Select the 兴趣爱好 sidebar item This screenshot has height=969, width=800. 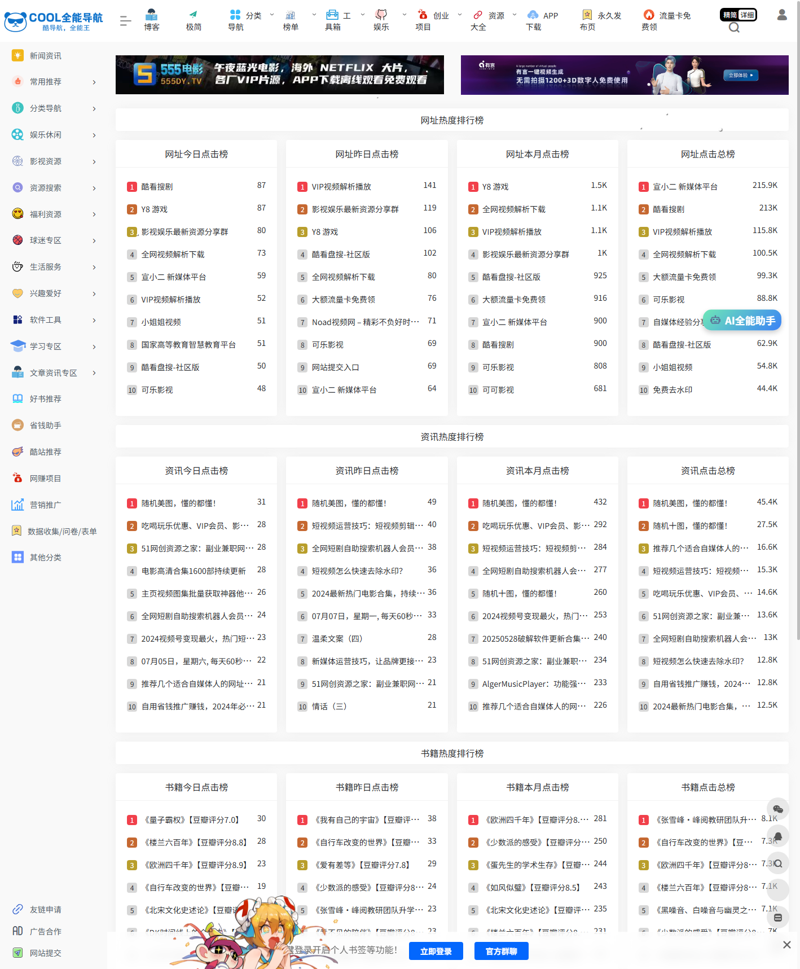click(54, 293)
